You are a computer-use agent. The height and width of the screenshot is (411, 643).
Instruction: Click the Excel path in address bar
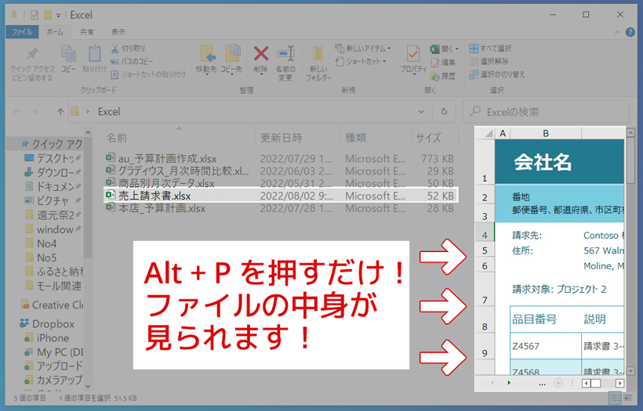click(109, 112)
